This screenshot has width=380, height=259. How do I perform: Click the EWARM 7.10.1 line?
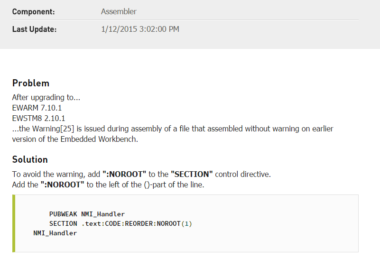click(x=37, y=108)
